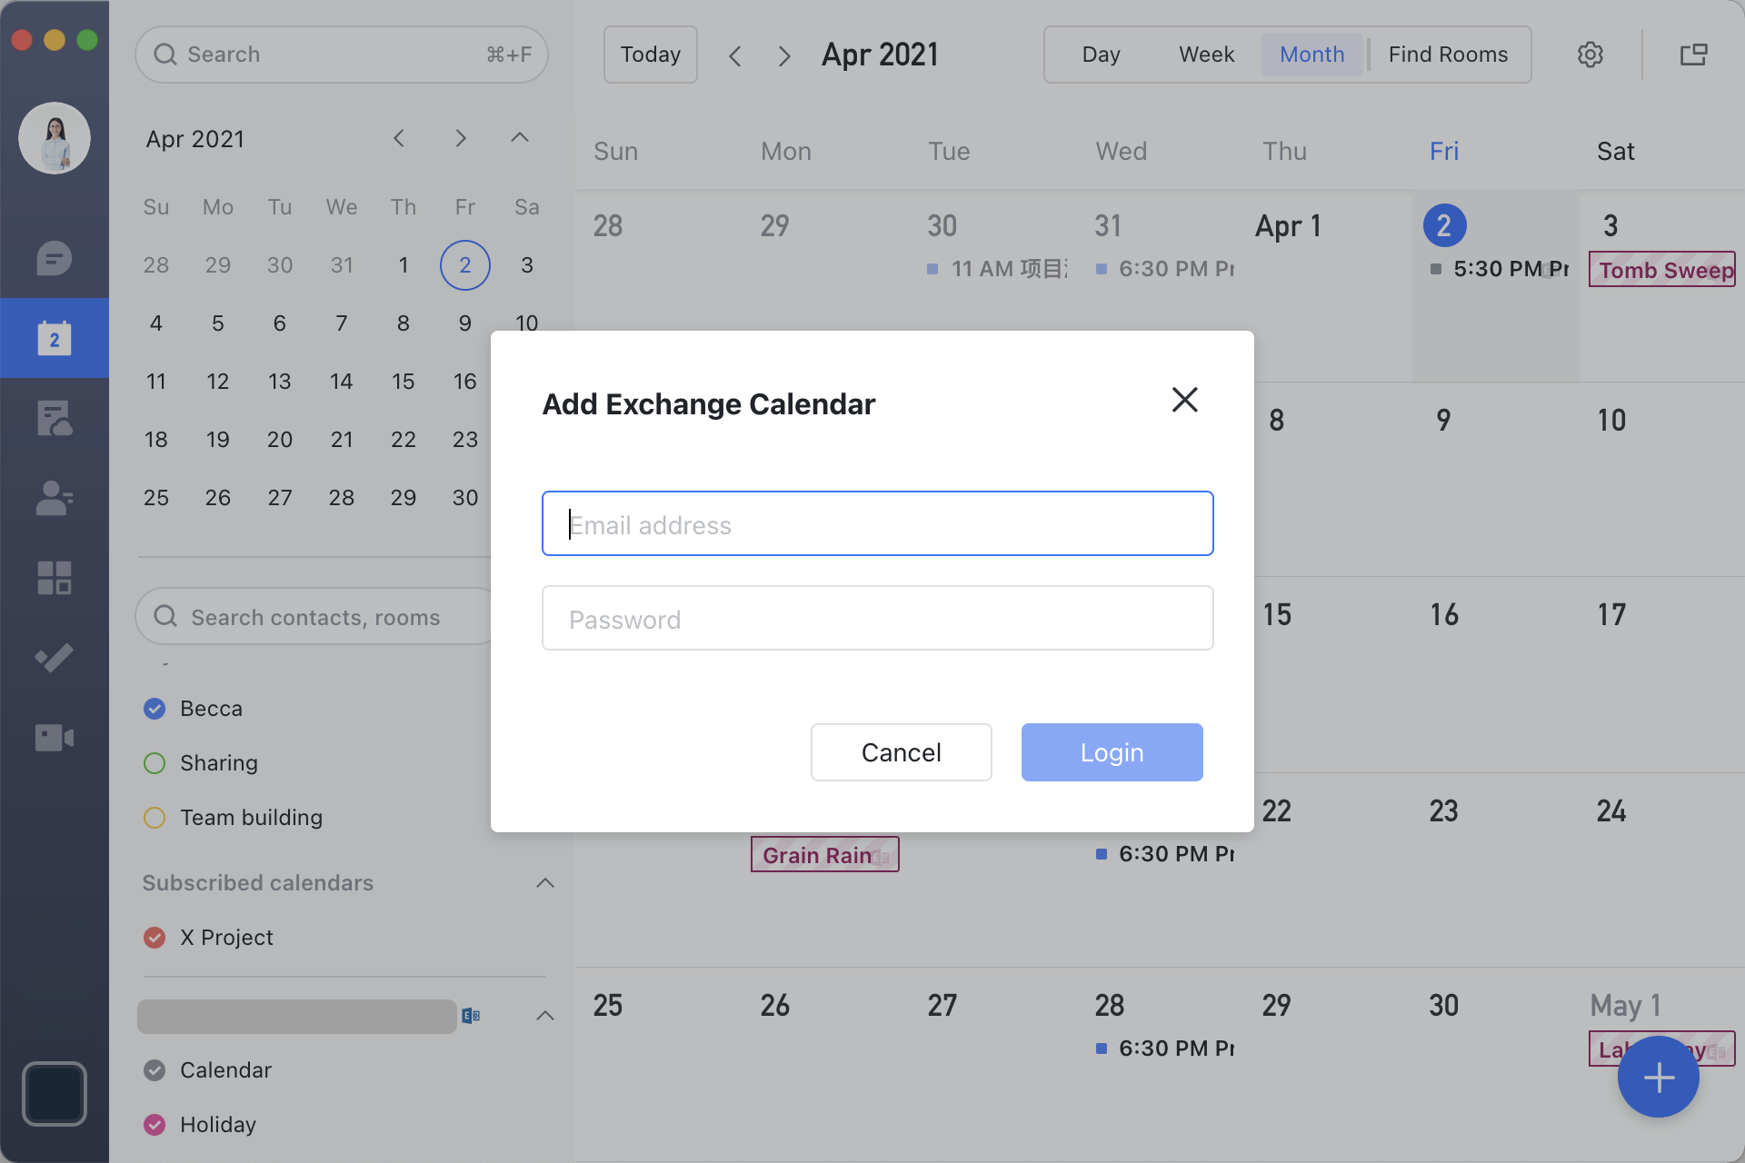
Task: Click the Password input field
Action: (877, 619)
